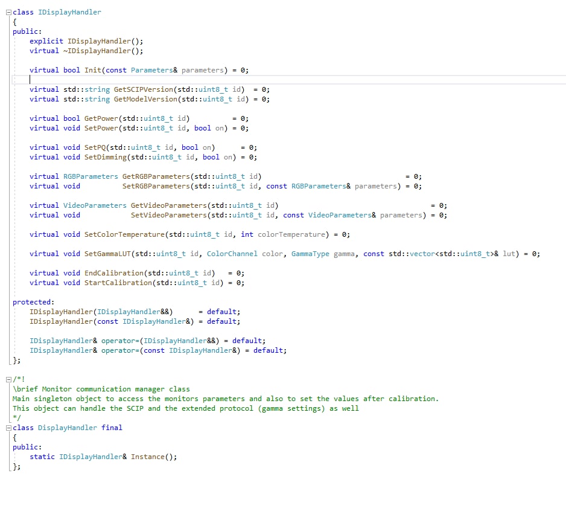Click the Instance() static method name

pyautogui.click(x=148, y=457)
